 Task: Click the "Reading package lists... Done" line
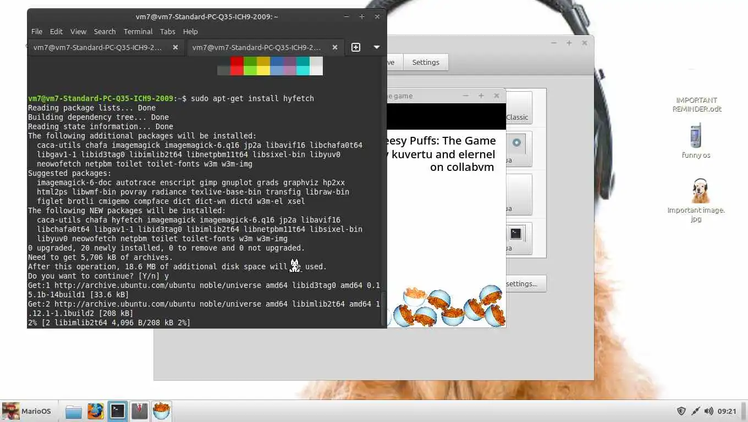(x=92, y=108)
